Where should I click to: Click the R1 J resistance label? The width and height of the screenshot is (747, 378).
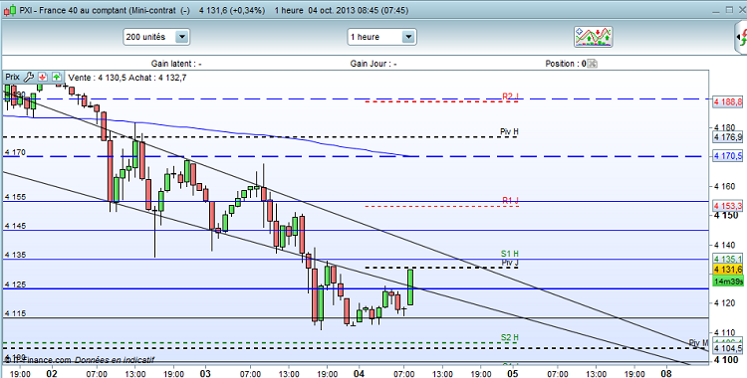coord(510,201)
